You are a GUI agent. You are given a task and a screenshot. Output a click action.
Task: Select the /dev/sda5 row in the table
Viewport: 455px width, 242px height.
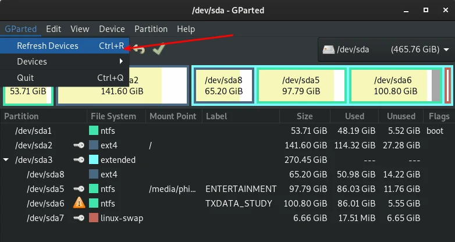tap(227, 189)
